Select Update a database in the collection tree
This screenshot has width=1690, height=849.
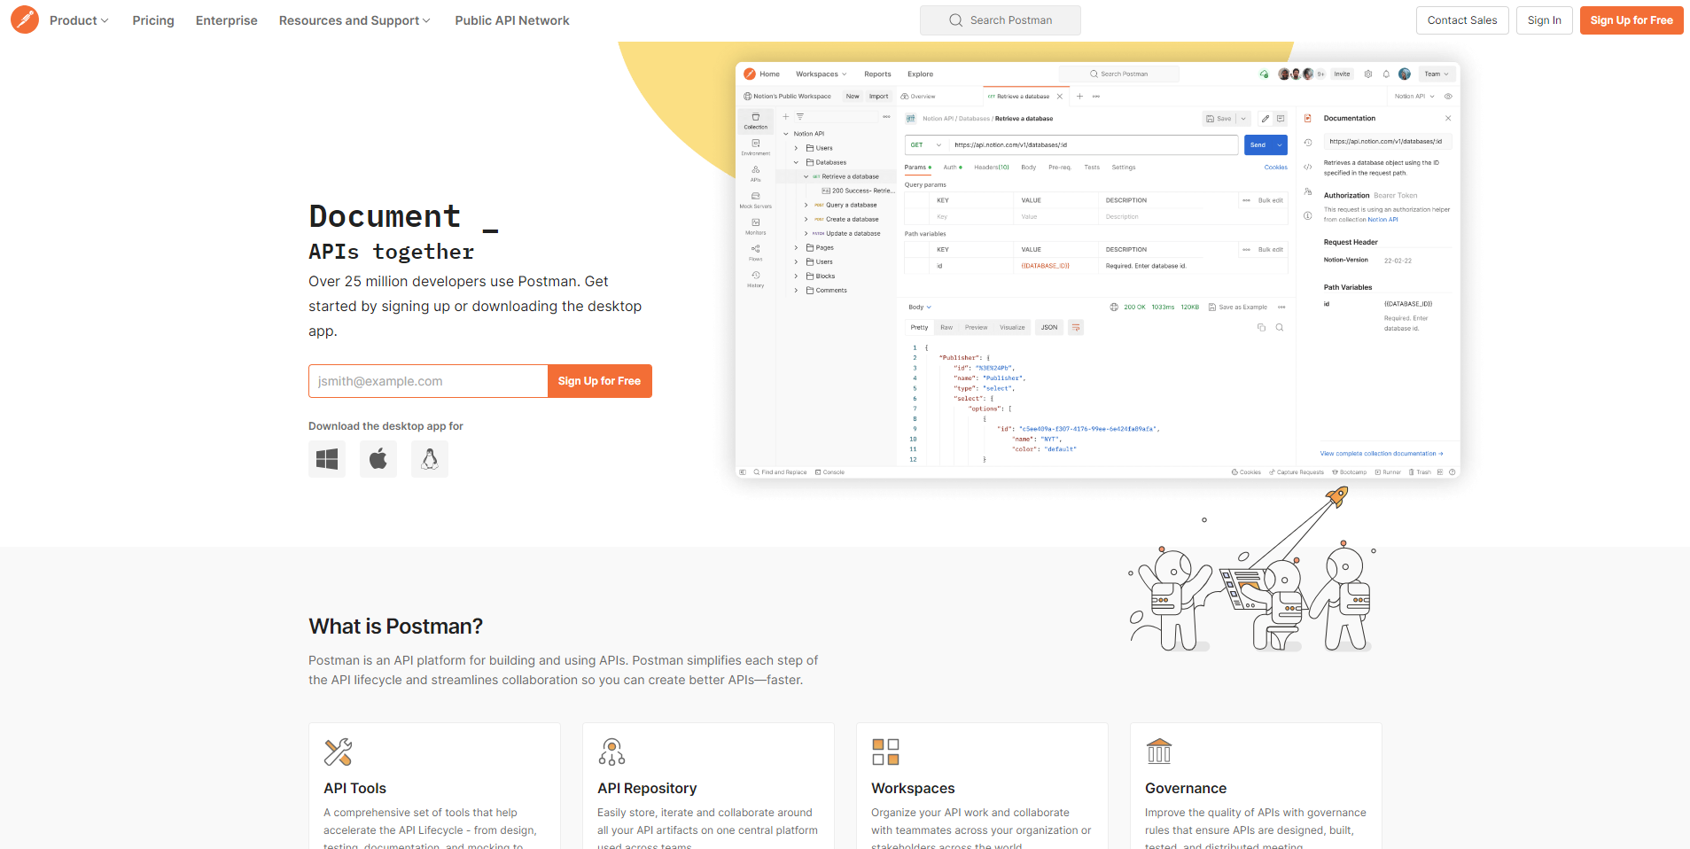click(853, 234)
